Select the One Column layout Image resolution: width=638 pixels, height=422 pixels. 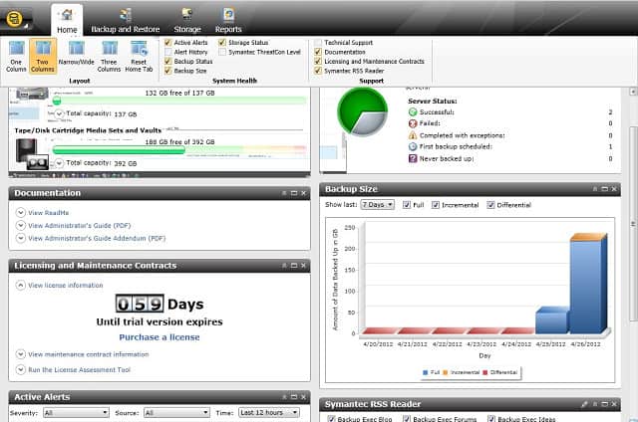(x=16, y=57)
